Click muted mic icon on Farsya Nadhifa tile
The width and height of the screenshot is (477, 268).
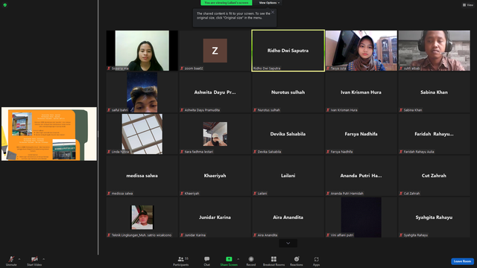[328, 152]
